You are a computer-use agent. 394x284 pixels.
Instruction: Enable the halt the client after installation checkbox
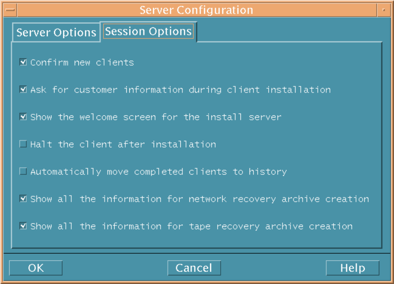(23, 144)
